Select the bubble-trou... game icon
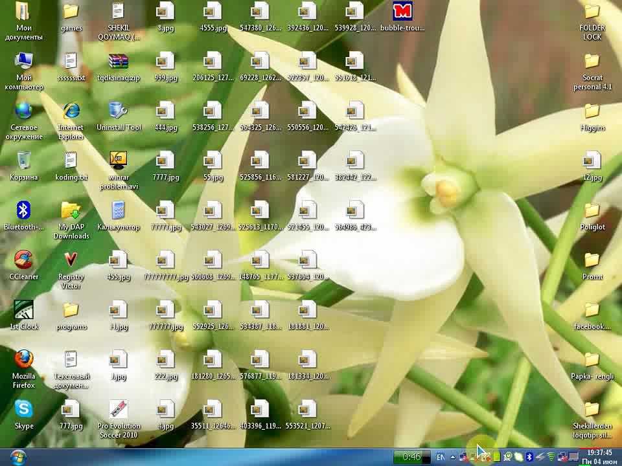Image resolution: width=622 pixels, height=466 pixels. (x=402, y=12)
